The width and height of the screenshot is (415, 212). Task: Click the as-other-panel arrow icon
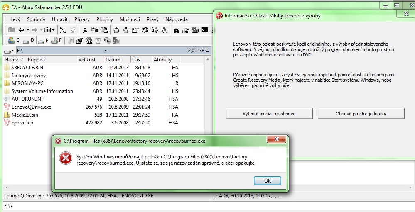click(116, 40)
